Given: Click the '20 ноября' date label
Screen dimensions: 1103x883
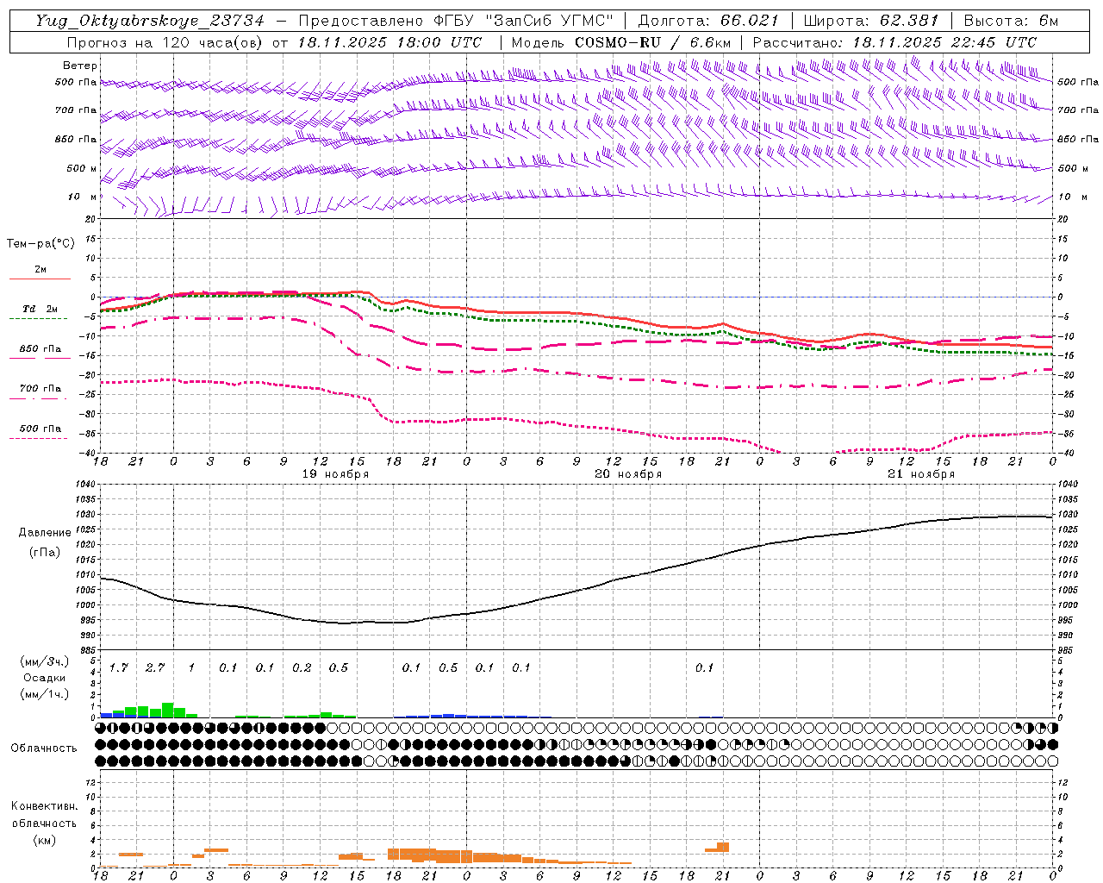Looking at the screenshot, I should coord(628,474).
